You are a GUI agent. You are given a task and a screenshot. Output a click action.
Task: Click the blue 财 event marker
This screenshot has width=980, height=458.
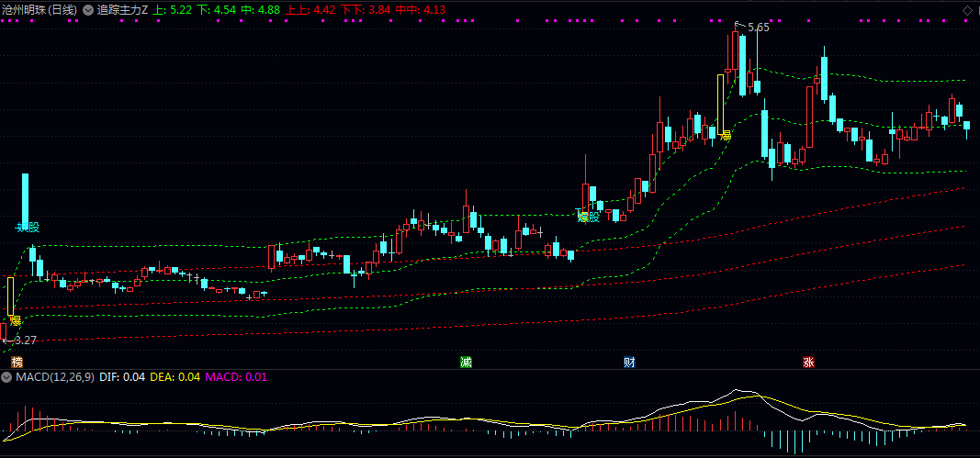629,363
